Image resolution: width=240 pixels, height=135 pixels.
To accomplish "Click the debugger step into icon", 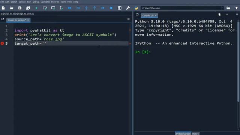I will pyautogui.click(x=86, y=8).
